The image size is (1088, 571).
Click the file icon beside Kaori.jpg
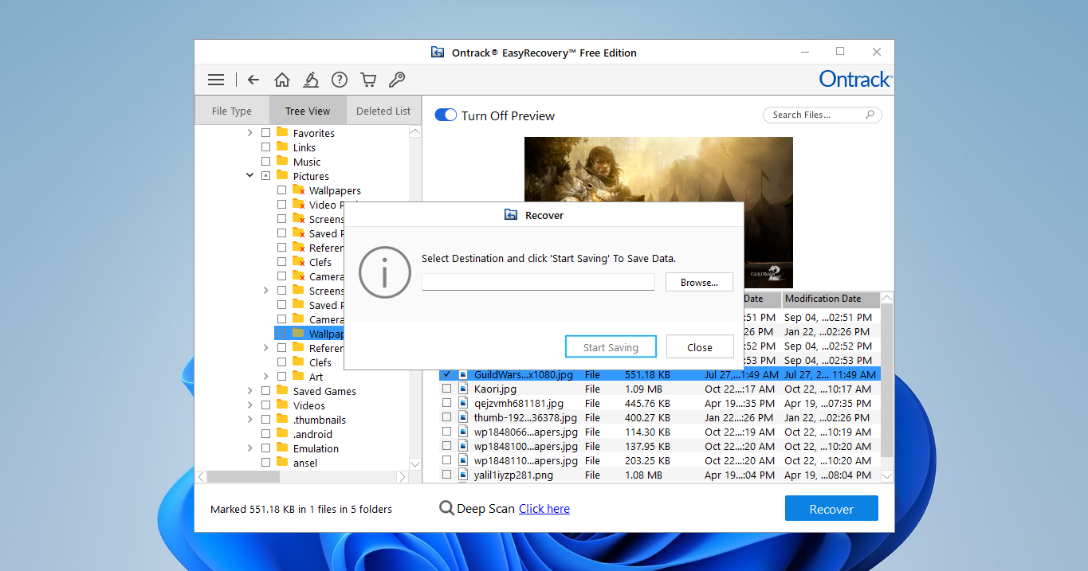[462, 389]
